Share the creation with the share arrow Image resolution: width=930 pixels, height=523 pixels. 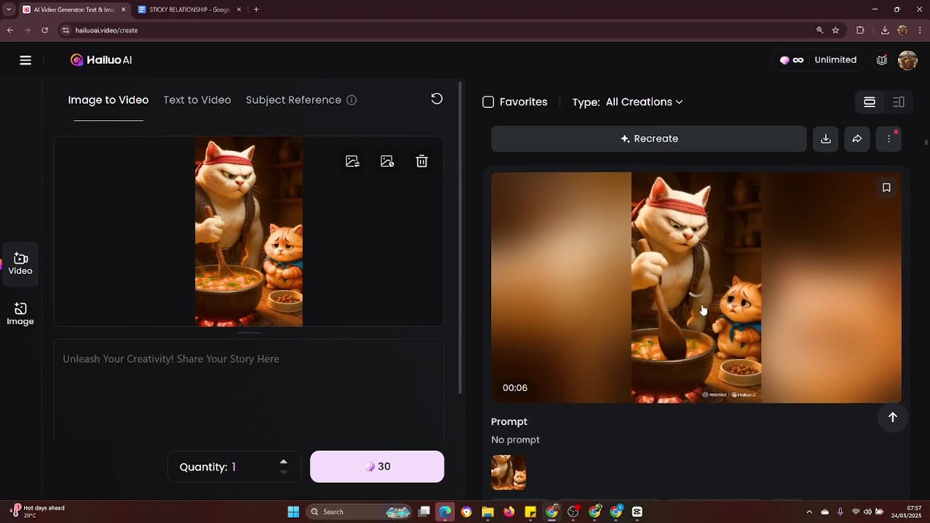click(x=857, y=139)
